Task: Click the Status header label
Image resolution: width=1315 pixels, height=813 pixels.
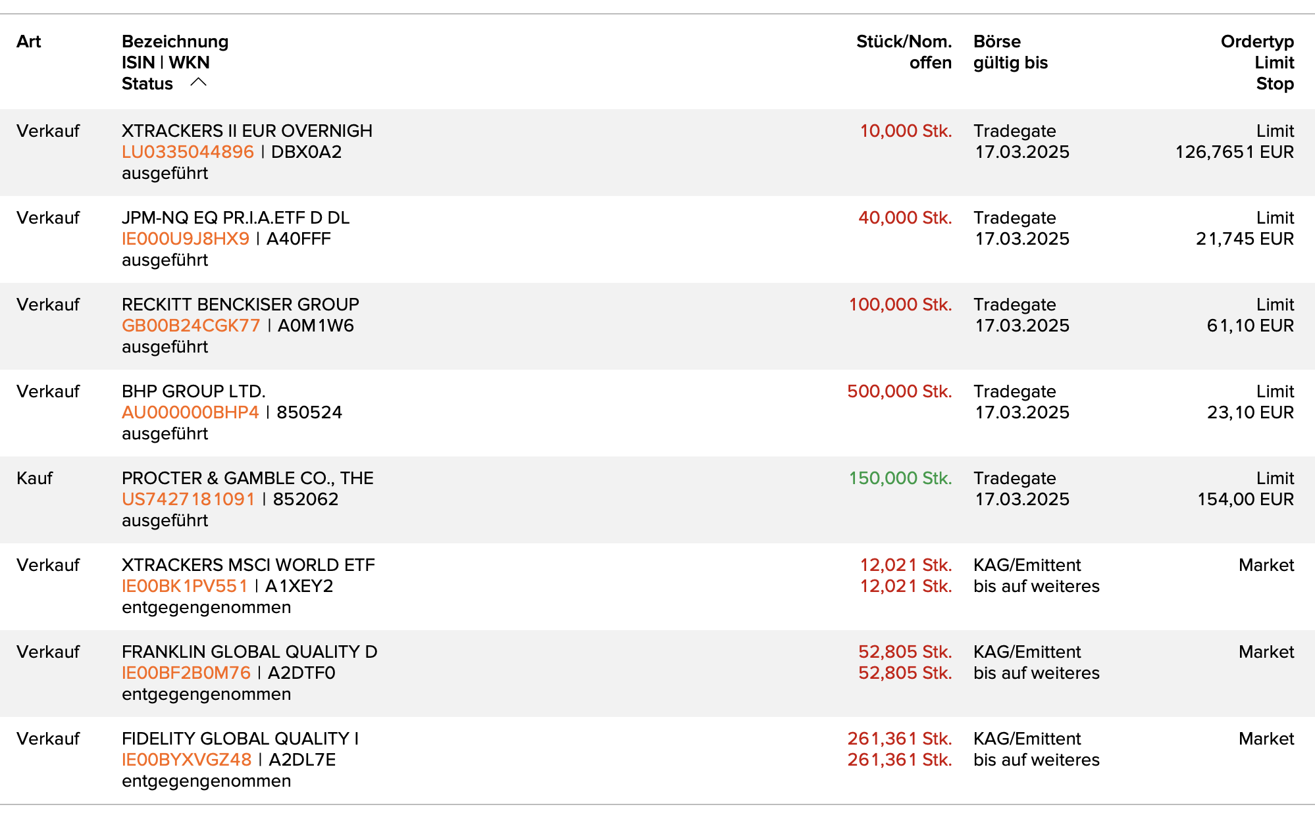Action: pyautogui.click(x=147, y=84)
